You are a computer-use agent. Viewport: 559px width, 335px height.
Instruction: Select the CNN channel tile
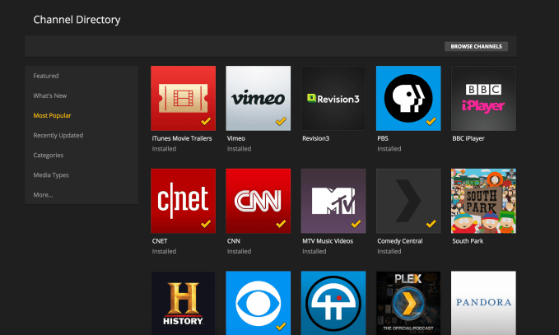pos(259,201)
